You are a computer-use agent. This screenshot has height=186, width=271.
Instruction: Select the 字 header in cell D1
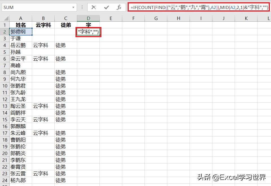pyautogui.click(x=88, y=25)
